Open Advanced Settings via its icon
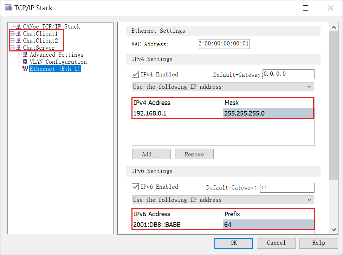Image resolution: width=343 pixels, height=255 pixels. [x=25, y=55]
